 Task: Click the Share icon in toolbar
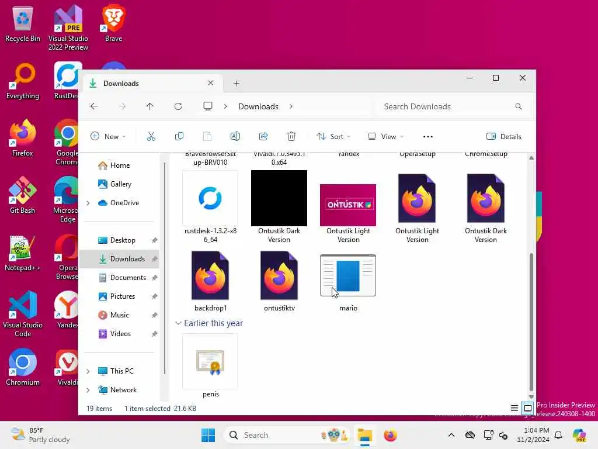263,136
